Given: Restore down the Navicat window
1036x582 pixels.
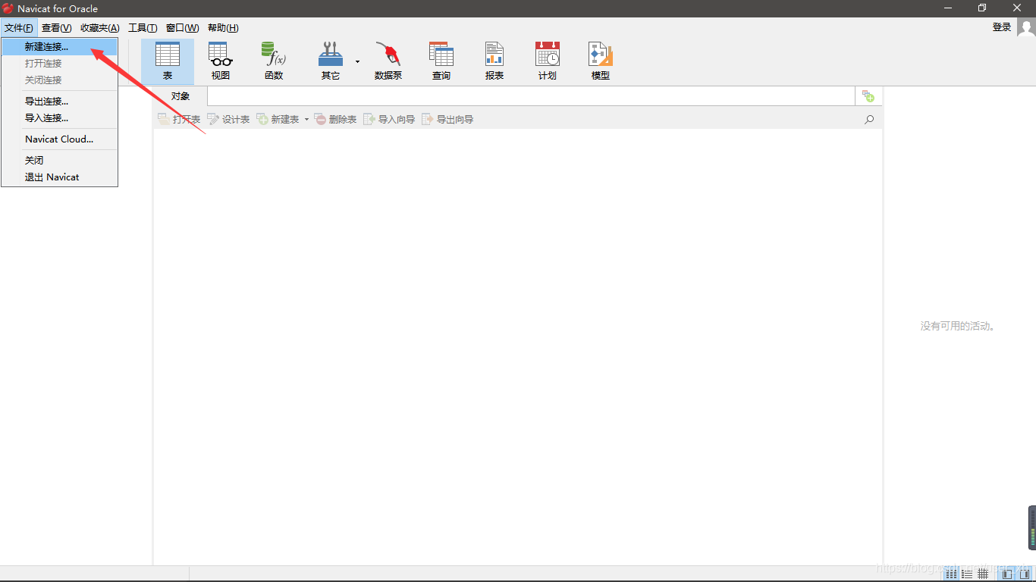Looking at the screenshot, I should pyautogui.click(x=982, y=8).
